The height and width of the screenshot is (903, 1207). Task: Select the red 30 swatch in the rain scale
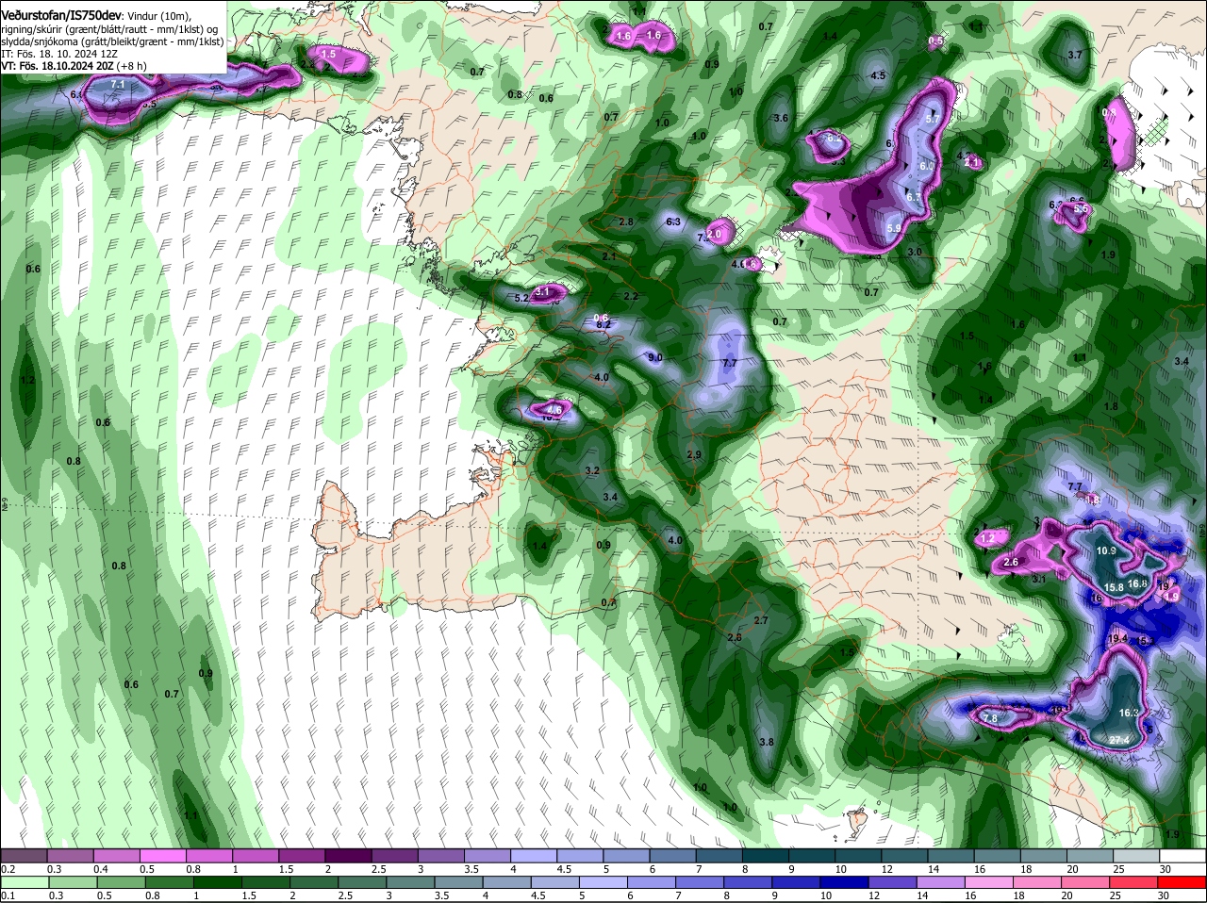[x=1181, y=882]
